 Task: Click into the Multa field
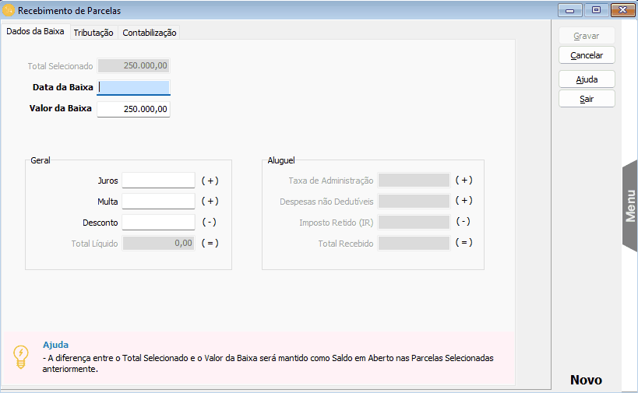(158, 202)
